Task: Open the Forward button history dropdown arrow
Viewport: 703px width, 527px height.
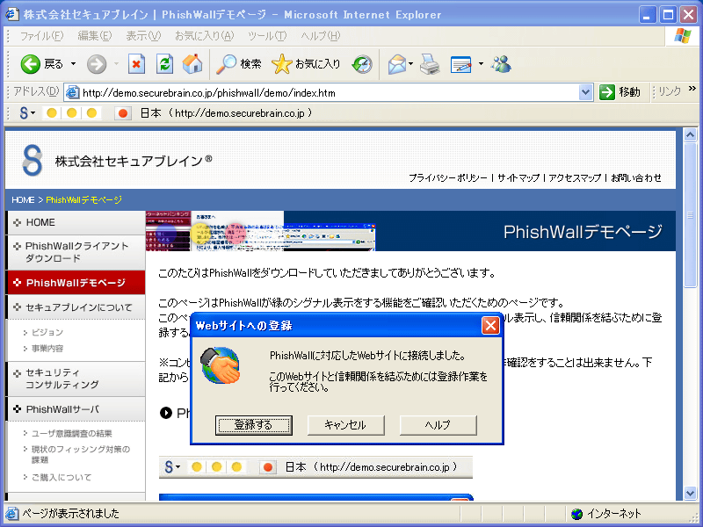Action: pos(117,64)
